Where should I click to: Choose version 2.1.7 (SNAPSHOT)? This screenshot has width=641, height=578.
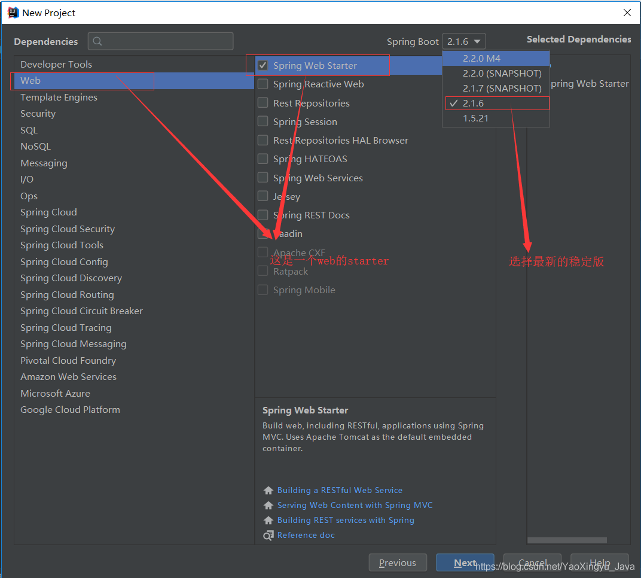click(x=496, y=89)
